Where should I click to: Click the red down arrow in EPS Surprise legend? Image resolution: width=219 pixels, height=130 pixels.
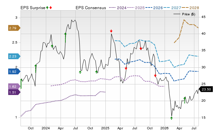pos(51,7)
